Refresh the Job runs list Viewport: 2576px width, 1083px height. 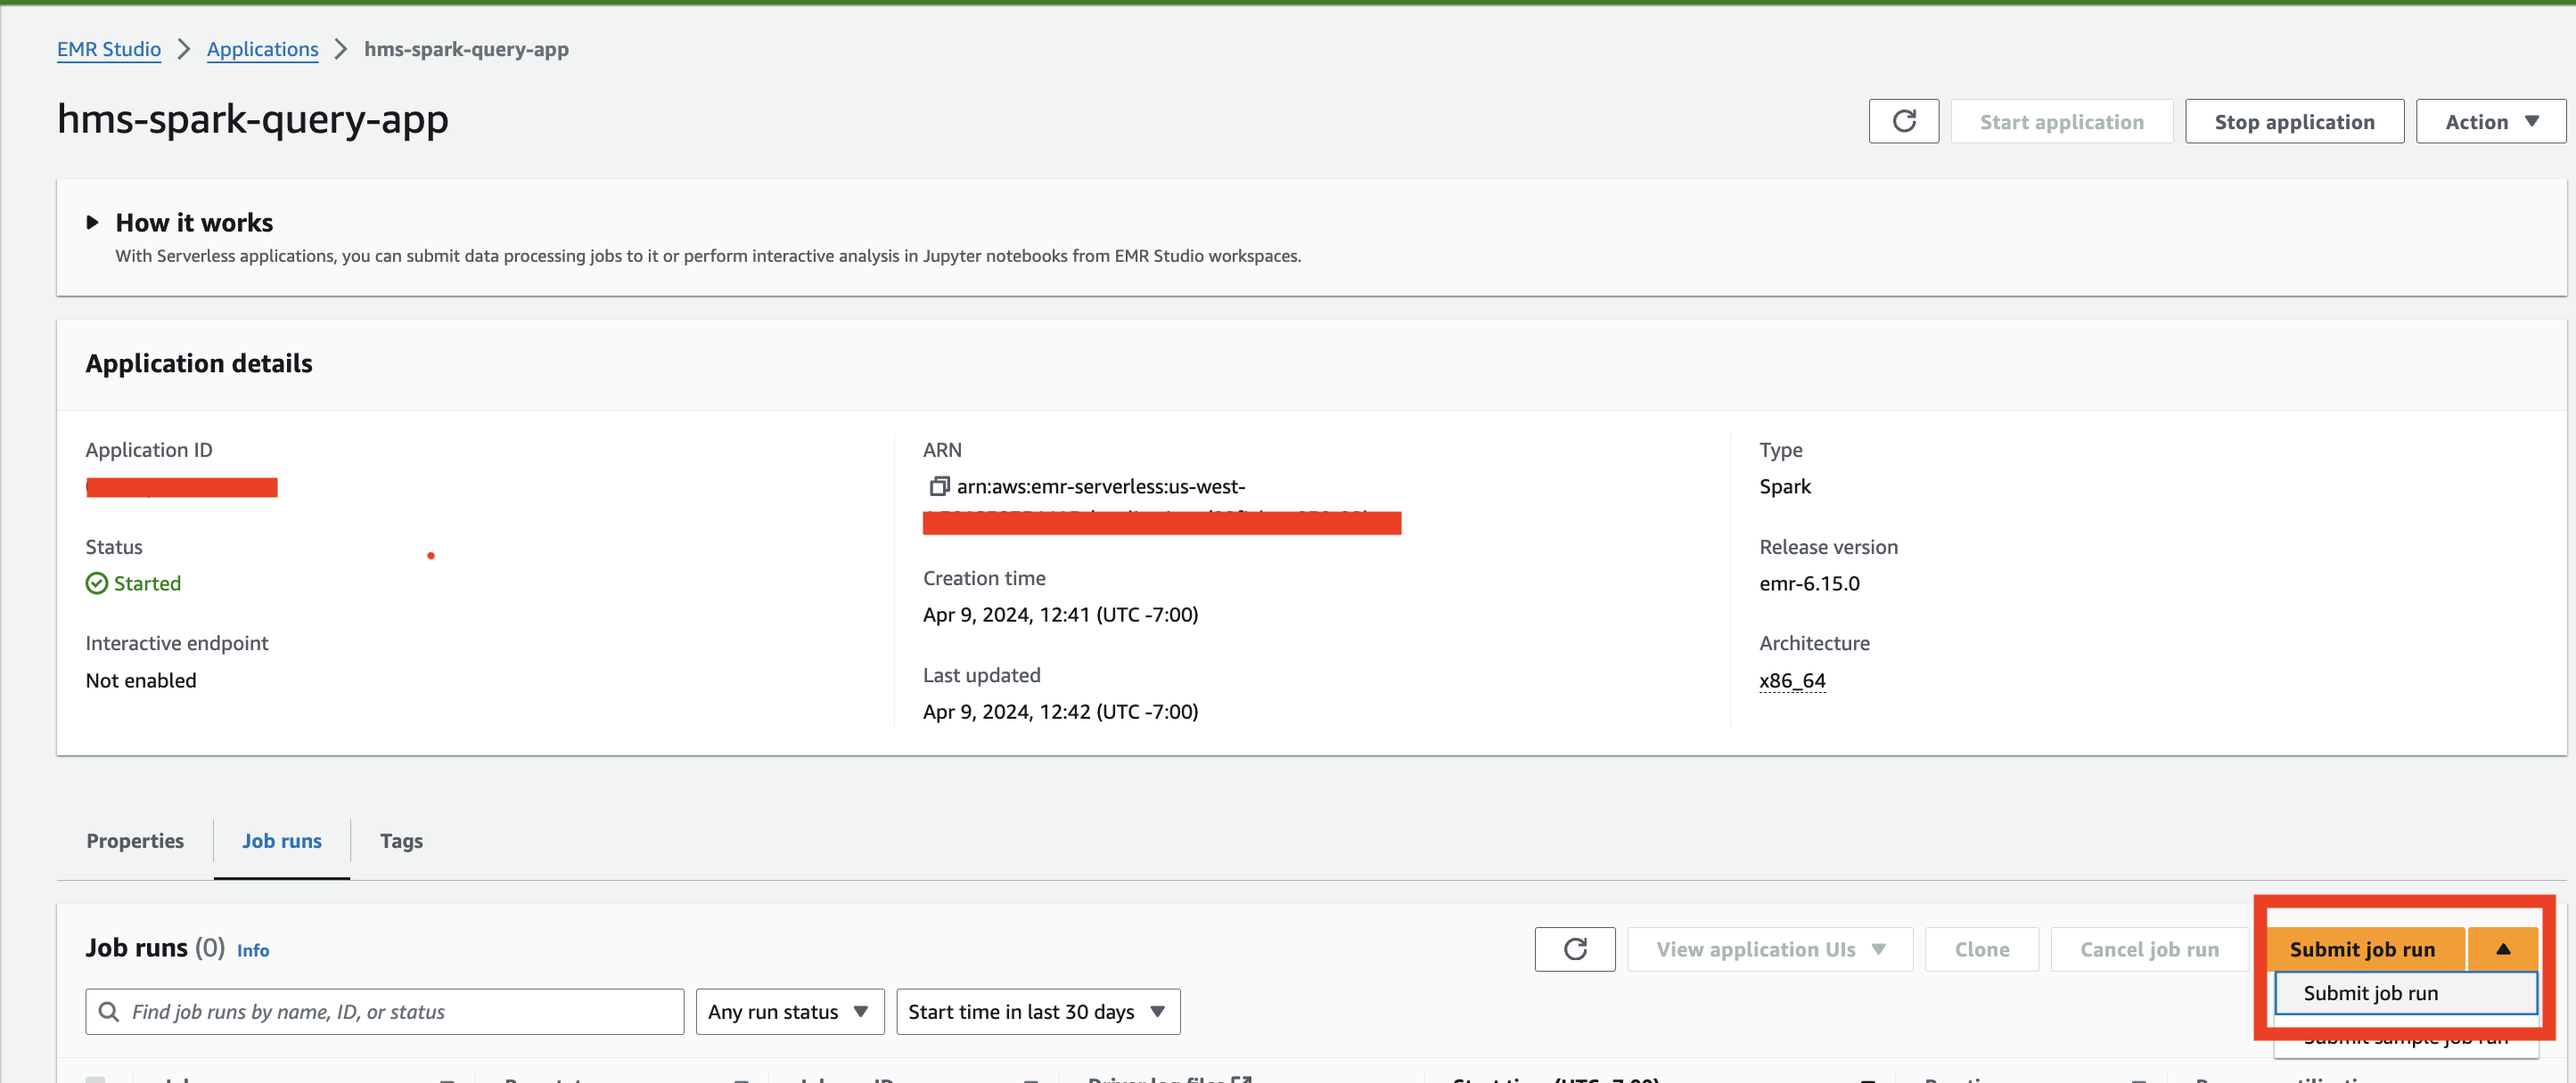pos(1574,949)
